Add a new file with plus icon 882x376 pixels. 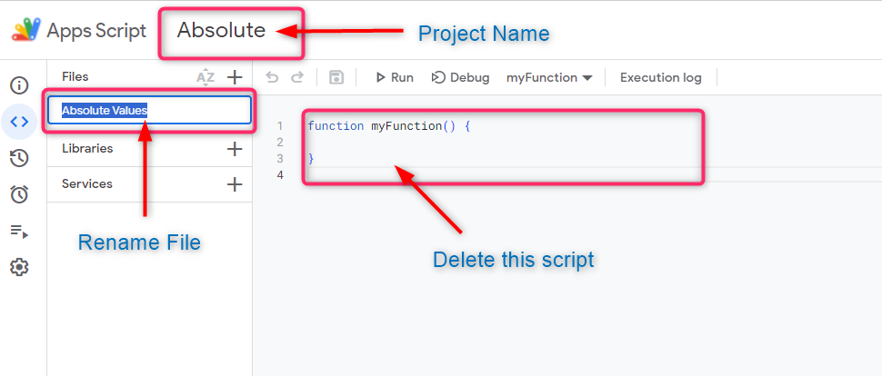235,77
